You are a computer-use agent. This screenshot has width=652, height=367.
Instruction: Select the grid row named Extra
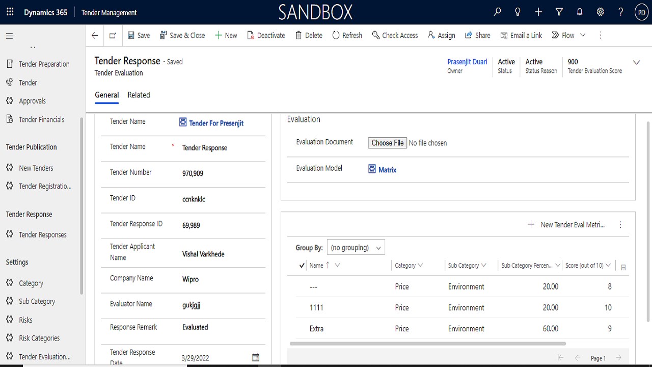[458, 329]
